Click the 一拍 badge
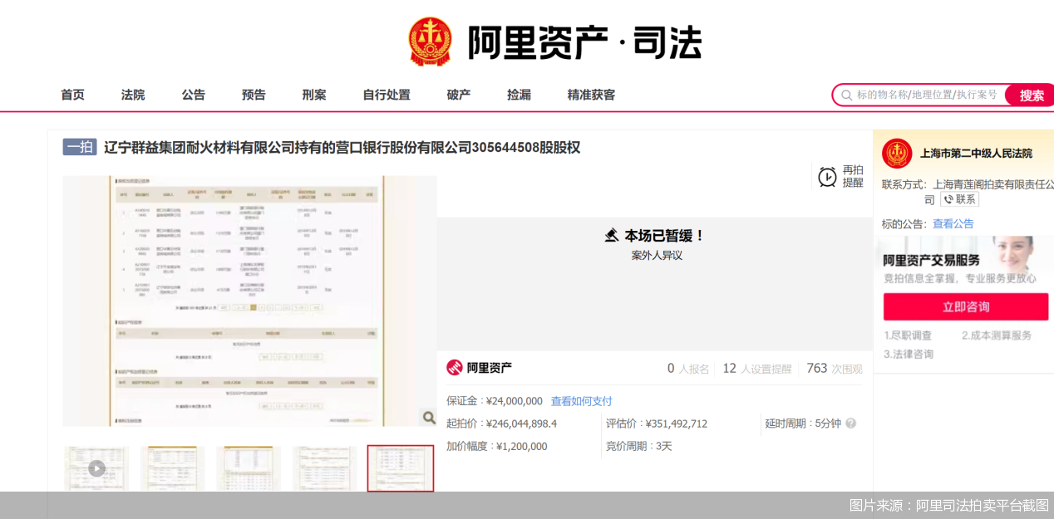 [80, 147]
